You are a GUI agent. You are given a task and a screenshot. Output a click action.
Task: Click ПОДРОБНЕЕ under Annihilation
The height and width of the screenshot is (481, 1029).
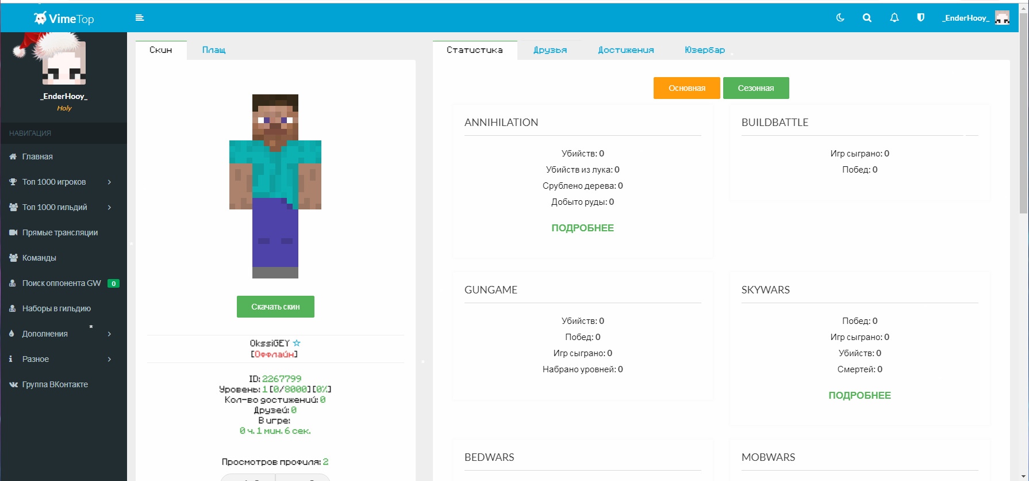pos(583,228)
